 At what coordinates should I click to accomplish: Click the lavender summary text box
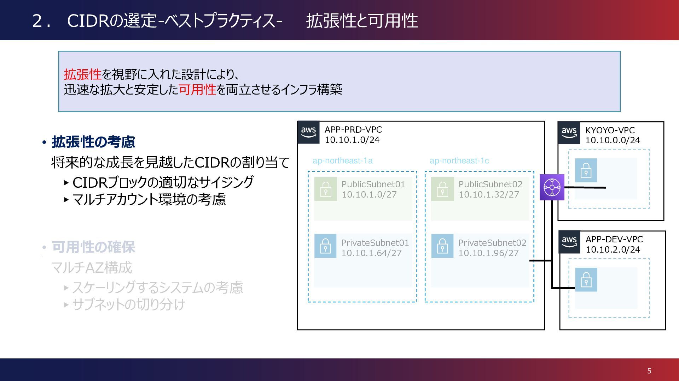click(x=339, y=81)
